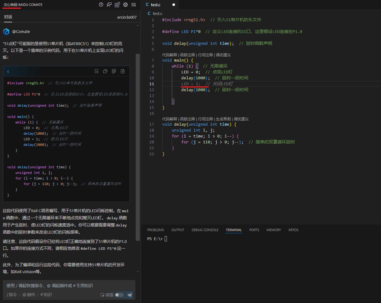Open the PORTS tab
Viewport: 381px width, 303px height.
pos(254,230)
